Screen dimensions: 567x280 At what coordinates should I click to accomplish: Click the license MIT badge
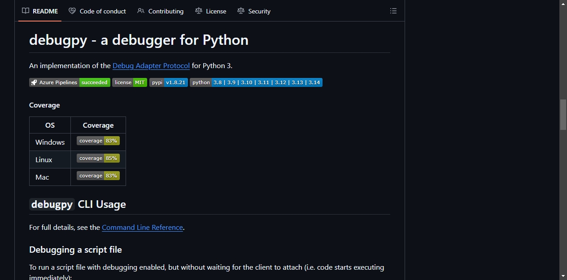point(130,82)
